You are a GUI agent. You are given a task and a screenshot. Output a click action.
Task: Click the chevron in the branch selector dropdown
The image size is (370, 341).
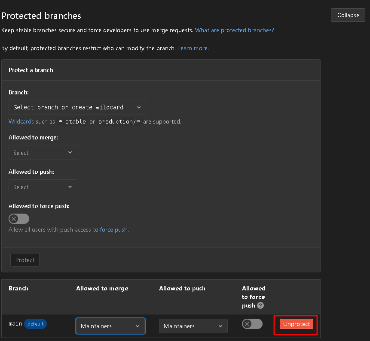[139, 107]
